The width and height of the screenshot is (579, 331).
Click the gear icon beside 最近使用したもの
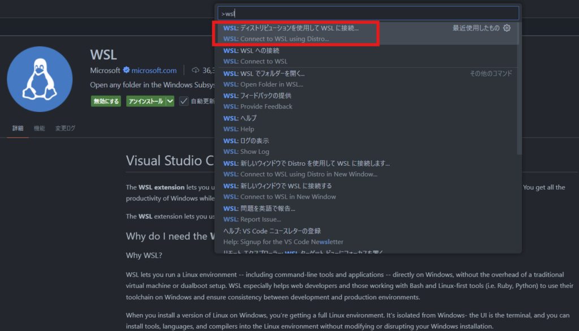coord(507,28)
